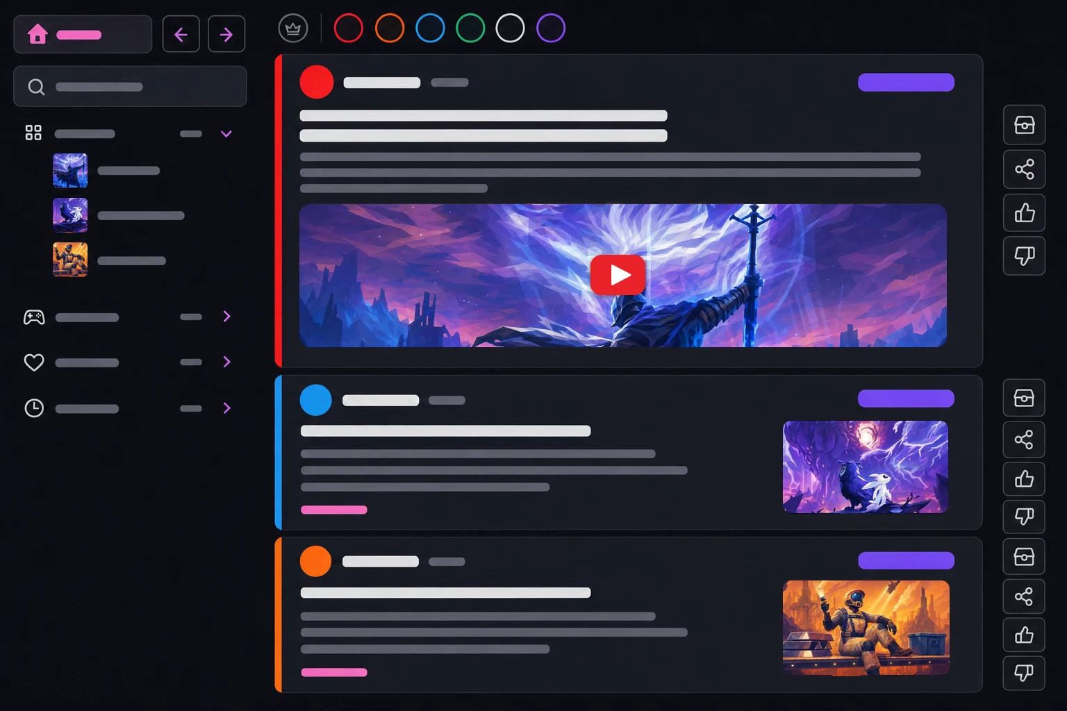Toggle the blue circle filter in the top bar

[430, 28]
